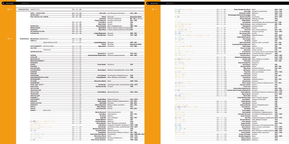
Task: Click the circle icon beside MUSTER on right page
Action: coord(148,3)
